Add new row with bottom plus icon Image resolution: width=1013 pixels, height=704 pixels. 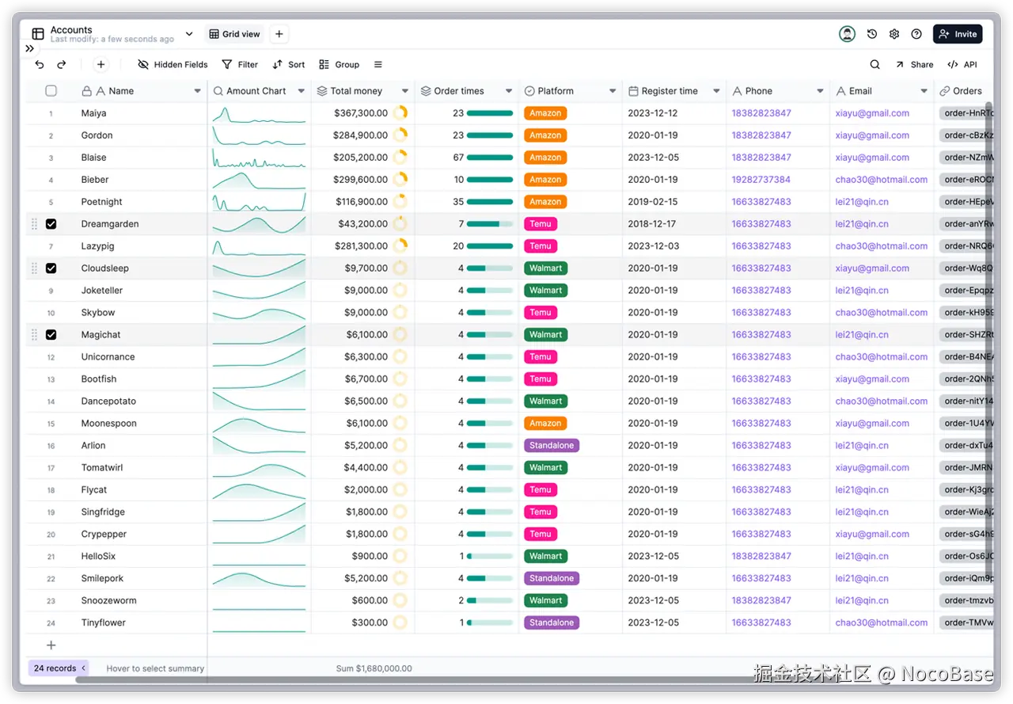51,645
